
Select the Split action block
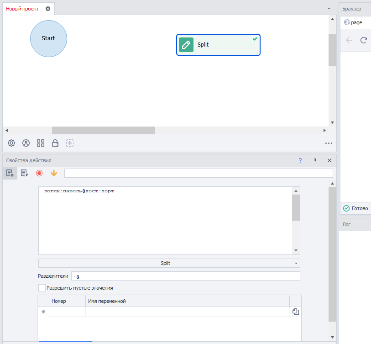click(x=218, y=45)
